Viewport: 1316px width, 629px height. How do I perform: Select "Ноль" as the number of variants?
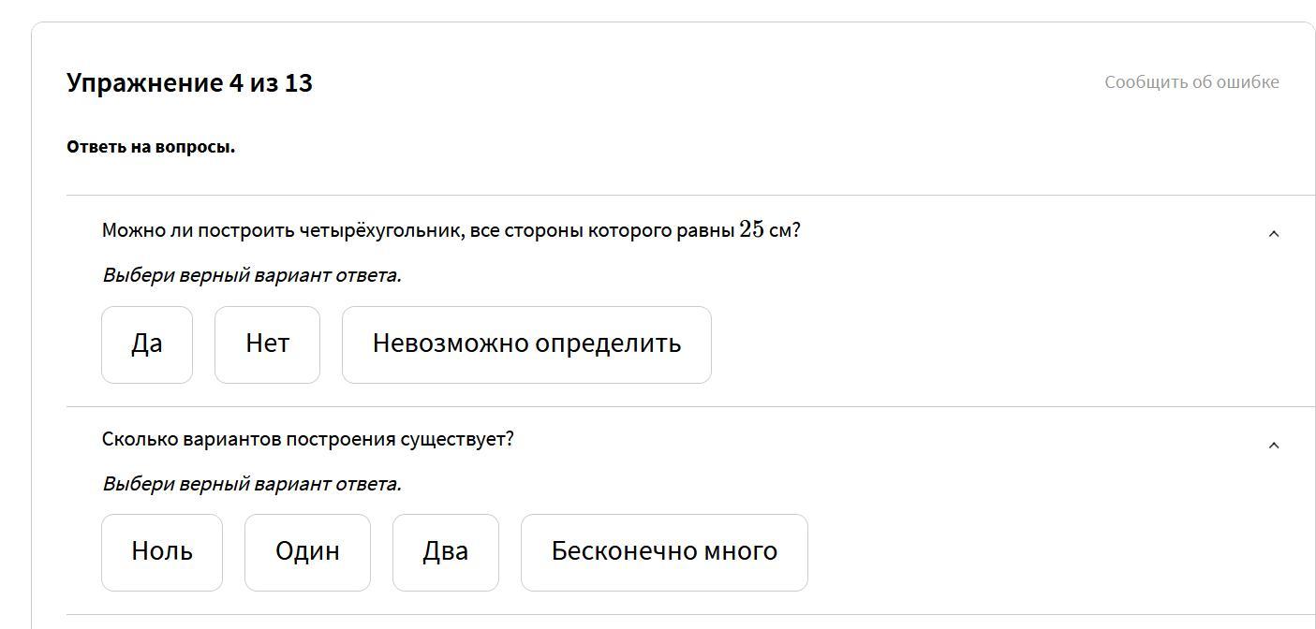pyautogui.click(x=162, y=552)
